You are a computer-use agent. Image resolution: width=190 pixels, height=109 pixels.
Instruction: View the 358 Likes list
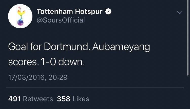(x=73, y=99)
